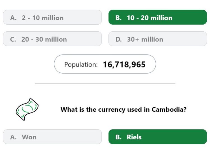Click the letter 'A.' beside Won

tap(13, 137)
